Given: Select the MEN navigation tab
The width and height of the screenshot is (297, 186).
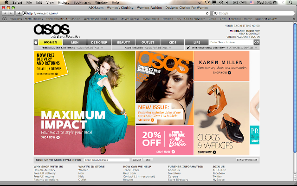Looking at the screenshot, I should coord(75,42).
